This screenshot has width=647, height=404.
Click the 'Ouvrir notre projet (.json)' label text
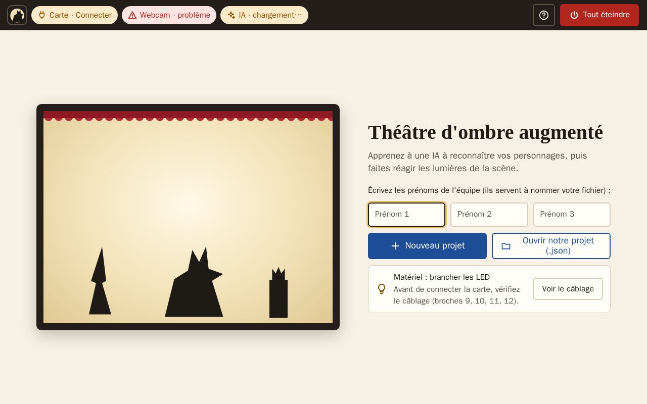(x=558, y=246)
